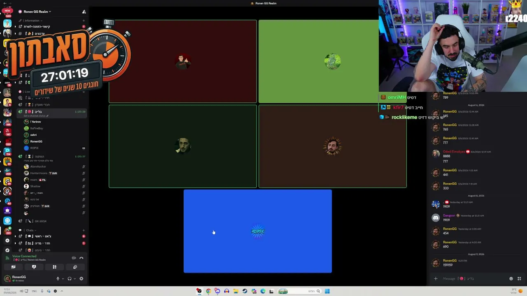
Task: Click the chat message 159159
Action: pyautogui.click(x=448, y=265)
